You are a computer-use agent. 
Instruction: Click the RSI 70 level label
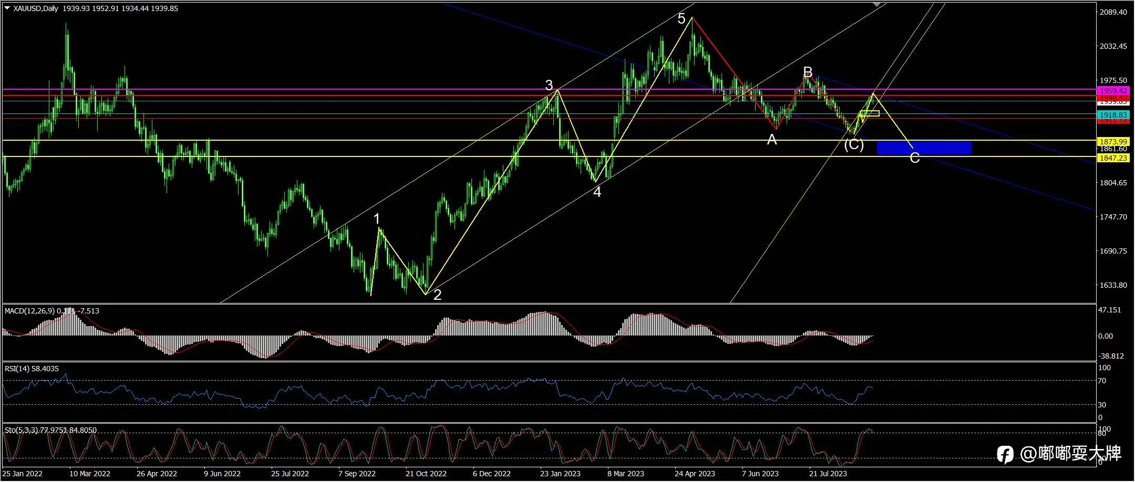coord(1102,381)
